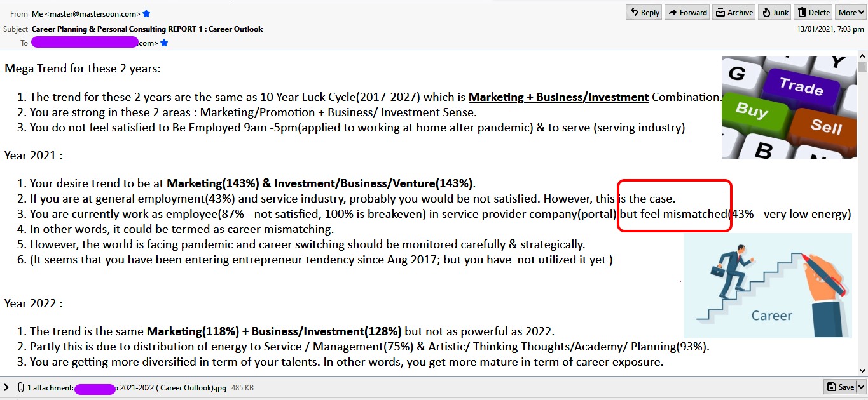Click the Trade Buy Sell keyboard image
Screen dimensions: 868x400
pyautogui.click(x=789, y=107)
